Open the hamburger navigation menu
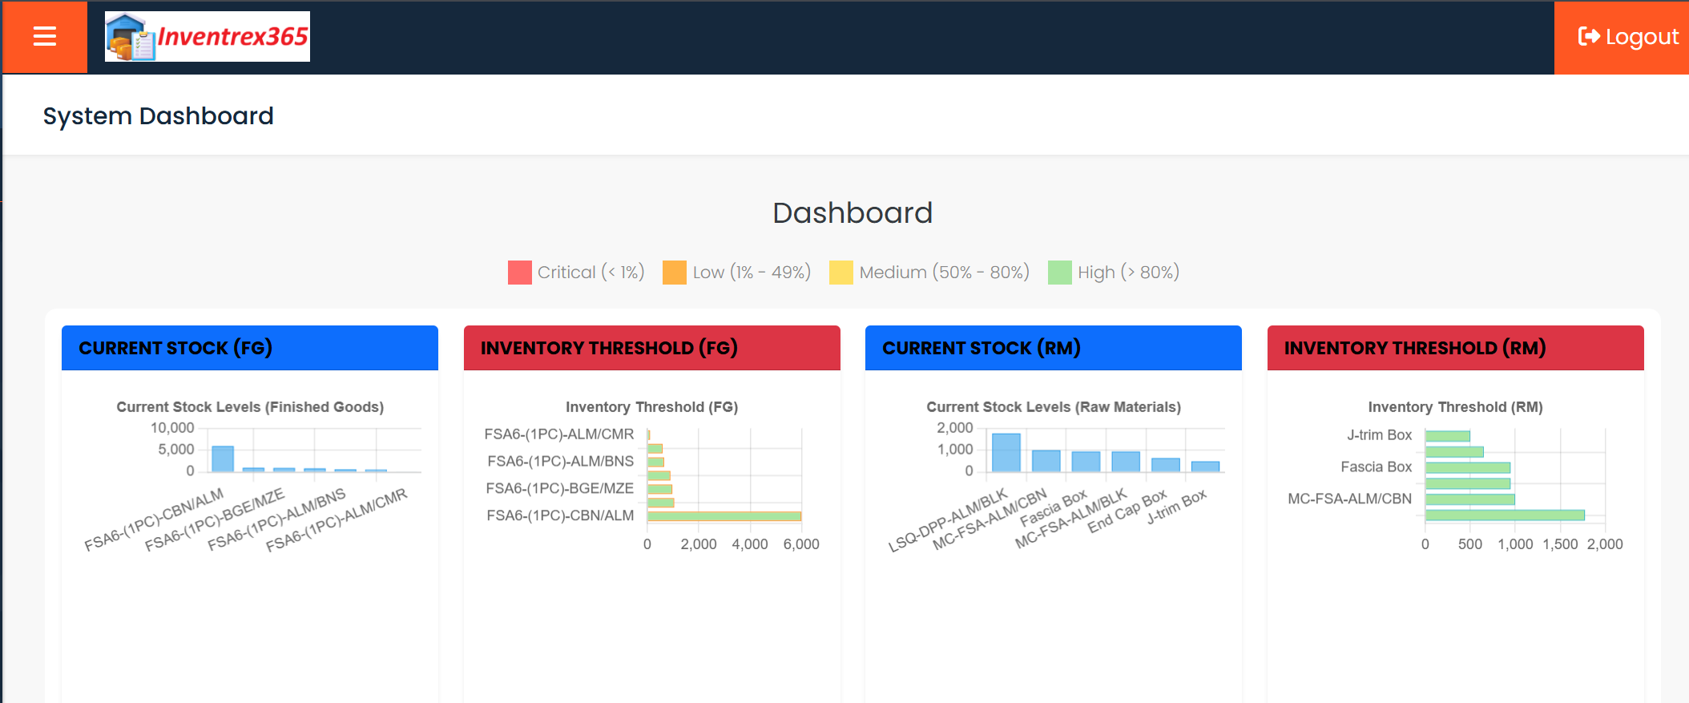The width and height of the screenshot is (1689, 703). 45,37
